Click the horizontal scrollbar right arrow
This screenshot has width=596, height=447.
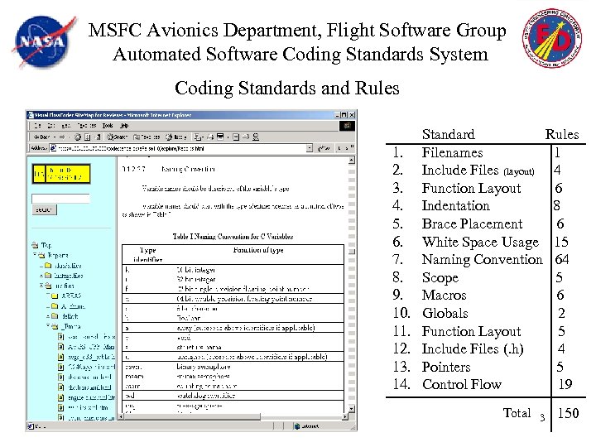pos(344,416)
